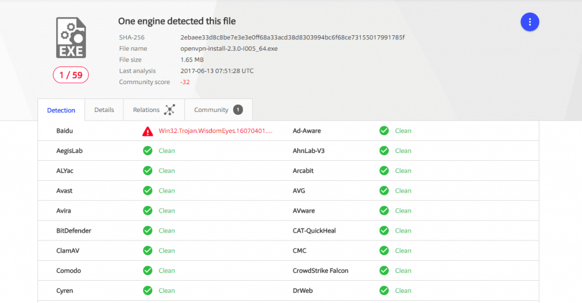This screenshot has height=303, width=582.
Task: Click the AVware engine name
Action: click(304, 211)
